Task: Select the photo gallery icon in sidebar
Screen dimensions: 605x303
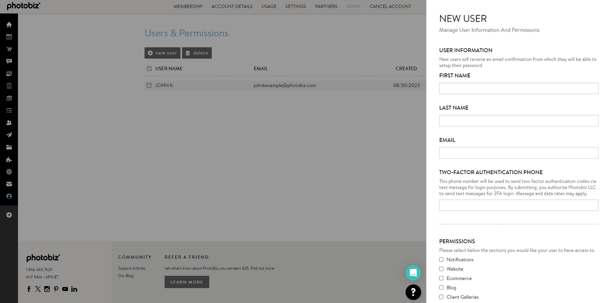Action: (9, 73)
